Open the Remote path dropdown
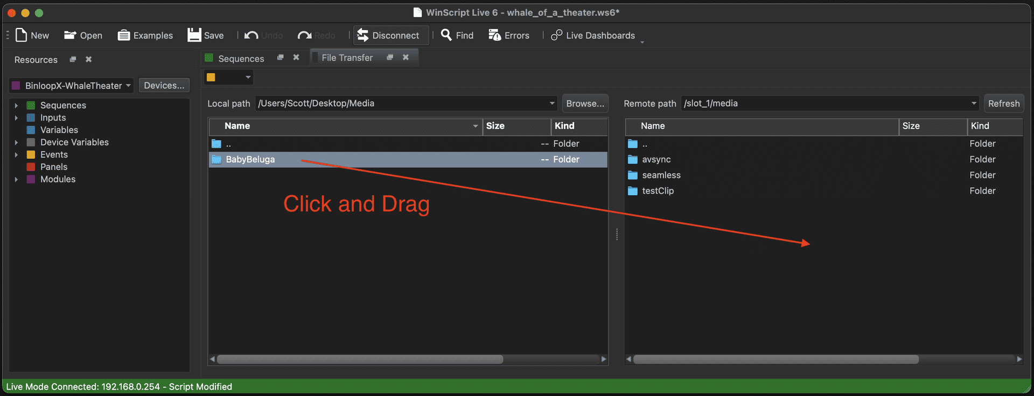This screenshot has height=396, width=1034. click(974, 103)
